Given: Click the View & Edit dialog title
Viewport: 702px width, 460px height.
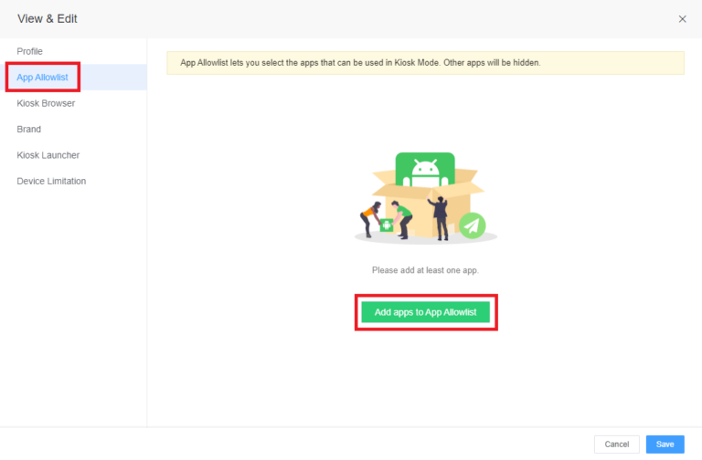Looking at the screenshot, I should [x=47, y=19].
